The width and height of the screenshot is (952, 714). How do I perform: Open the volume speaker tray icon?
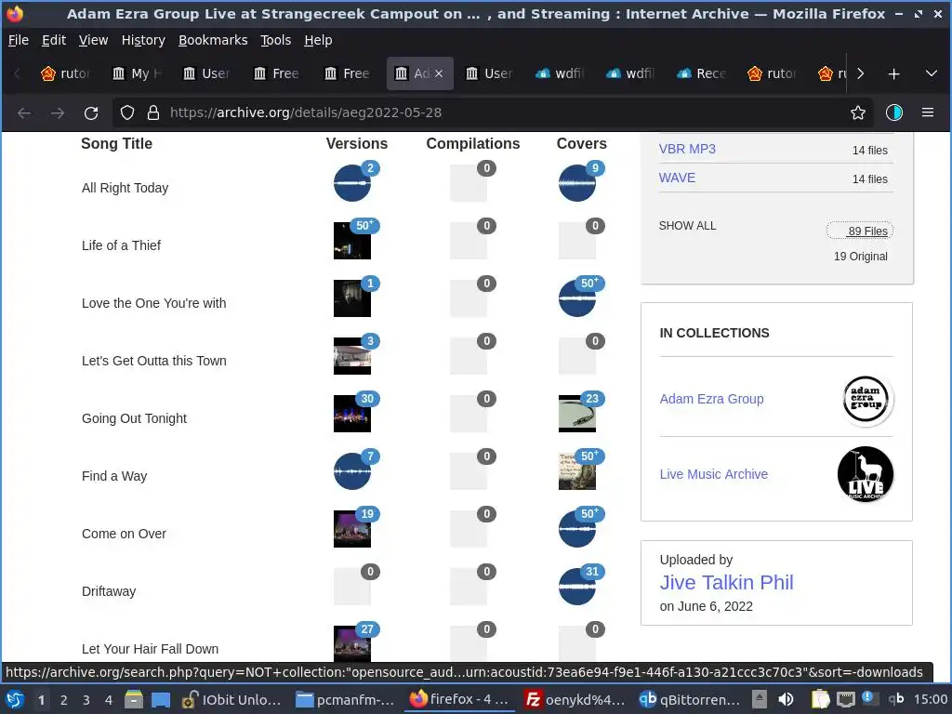coord(786,699)
